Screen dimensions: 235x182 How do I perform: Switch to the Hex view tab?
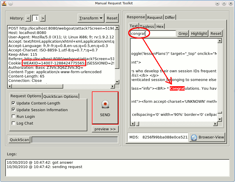tap(160, 26)
